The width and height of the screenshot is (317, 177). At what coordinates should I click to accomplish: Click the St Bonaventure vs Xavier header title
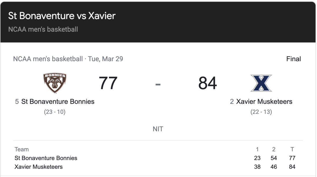point(62,16)
